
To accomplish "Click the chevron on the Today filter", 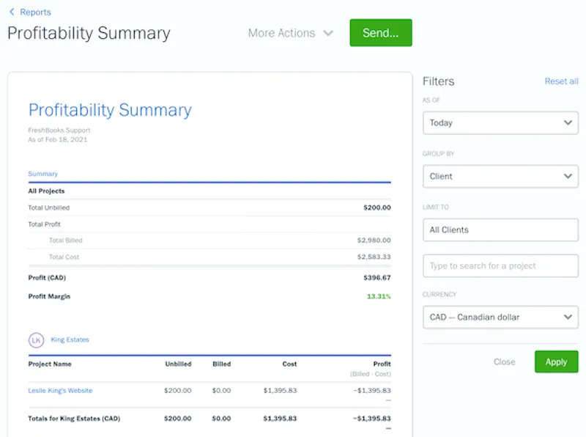I will tap(568, 122).
